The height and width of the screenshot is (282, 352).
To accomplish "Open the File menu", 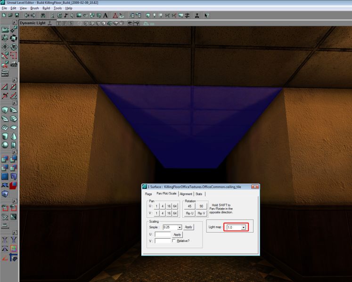I will [x=4, y=8].
